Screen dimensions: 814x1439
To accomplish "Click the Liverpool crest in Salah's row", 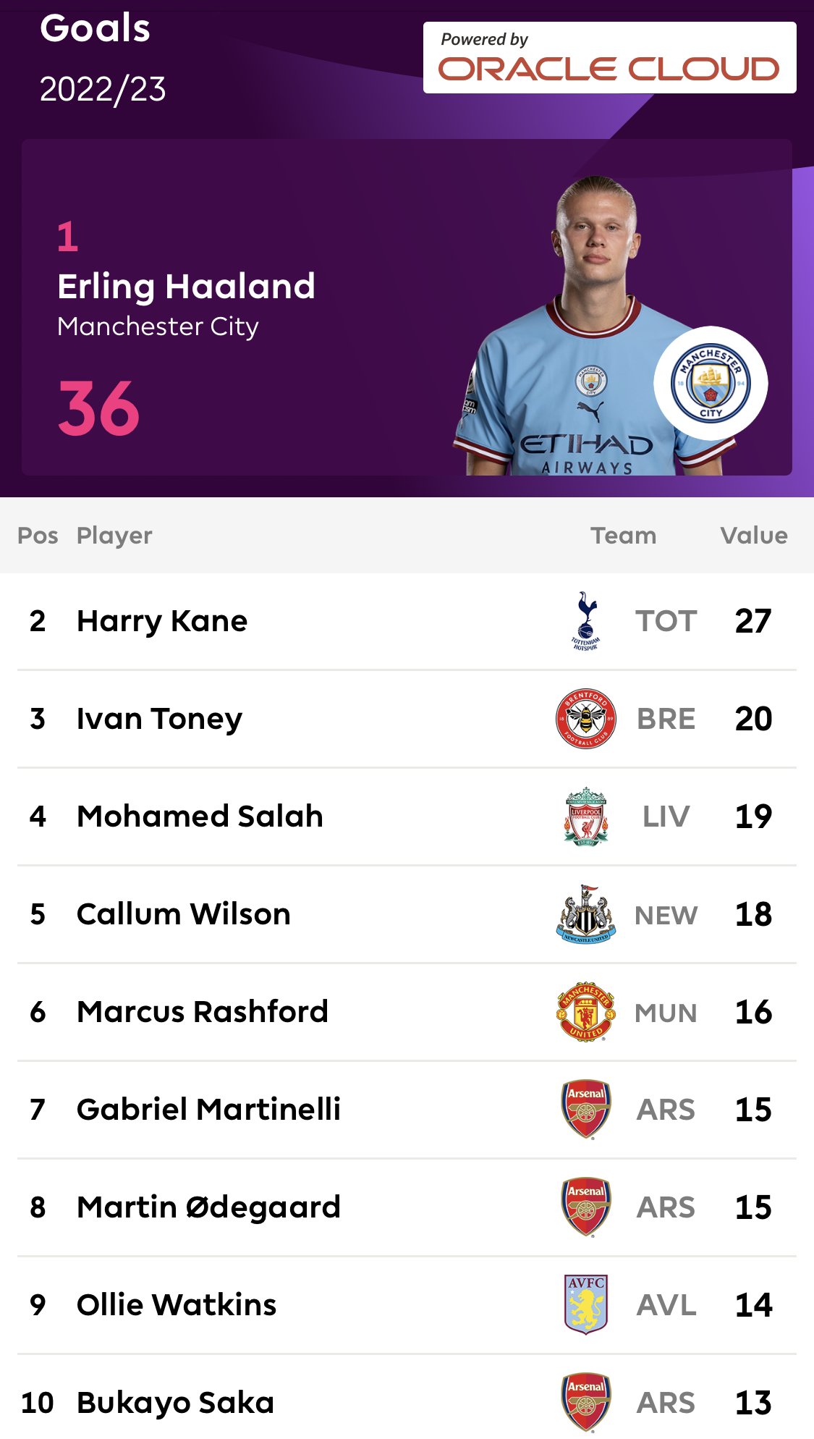I will pyautogui.click(x=586, y=816).
